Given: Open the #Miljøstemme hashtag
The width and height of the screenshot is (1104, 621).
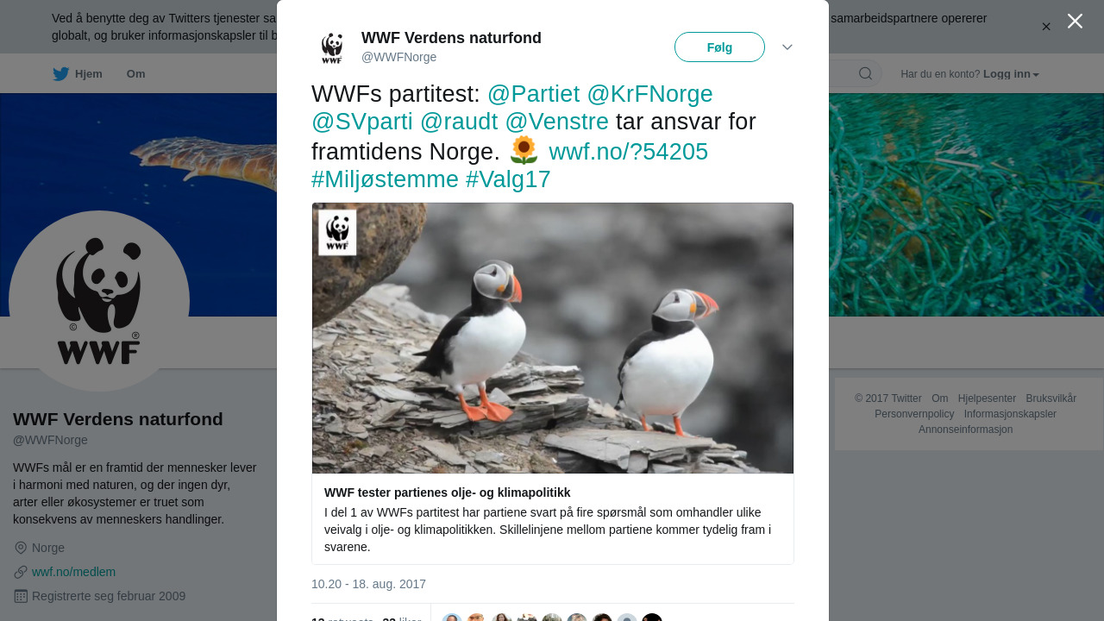Looking at the screenshot, I should pyautogui.click(x=385, y=179).
